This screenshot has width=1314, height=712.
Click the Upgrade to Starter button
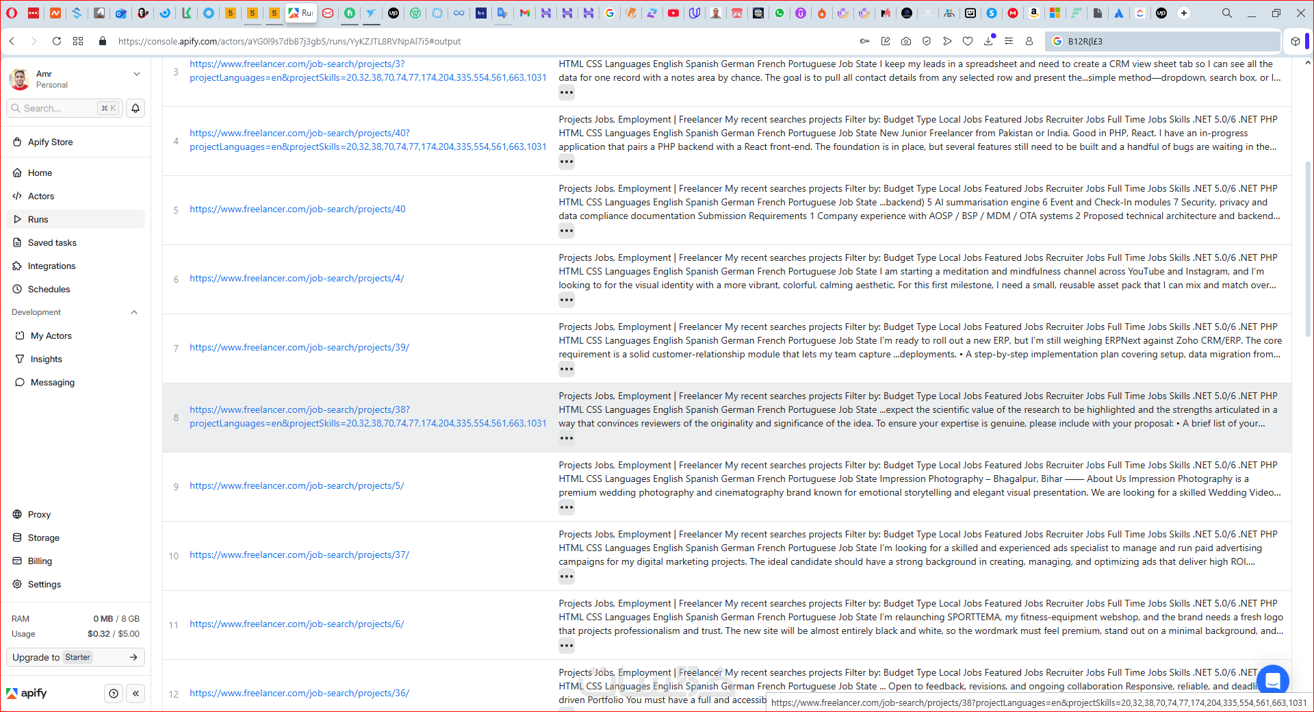click(75, 657)
